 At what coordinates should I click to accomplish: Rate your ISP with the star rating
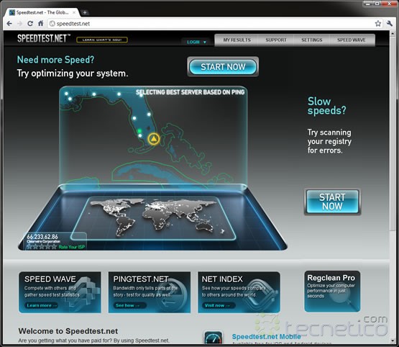point(42,247)
